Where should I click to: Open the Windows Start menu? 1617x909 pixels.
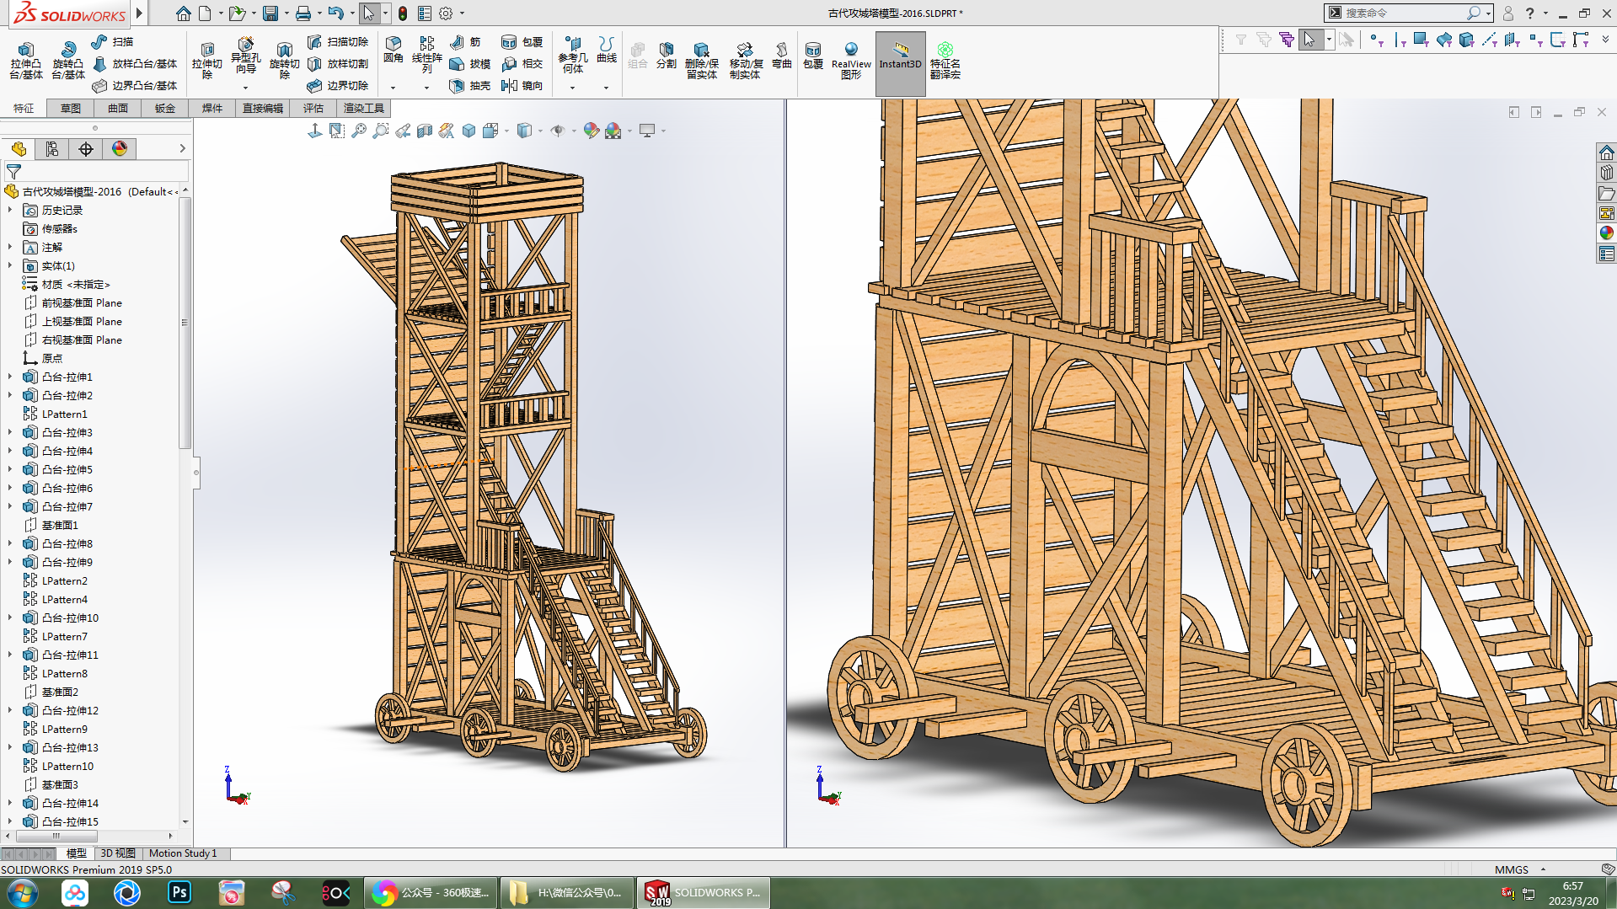click(22, 892)
